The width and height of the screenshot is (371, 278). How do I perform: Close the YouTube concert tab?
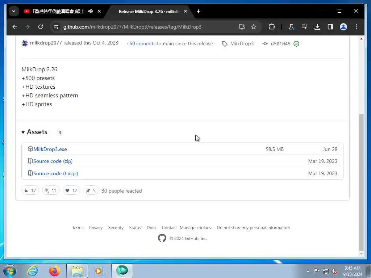point(99,11)
